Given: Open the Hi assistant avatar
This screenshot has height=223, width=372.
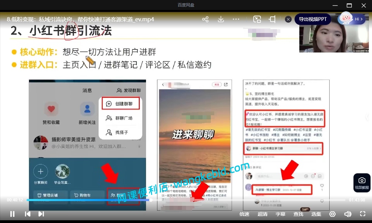Looking at the screenshot, I should coord(351,19).
